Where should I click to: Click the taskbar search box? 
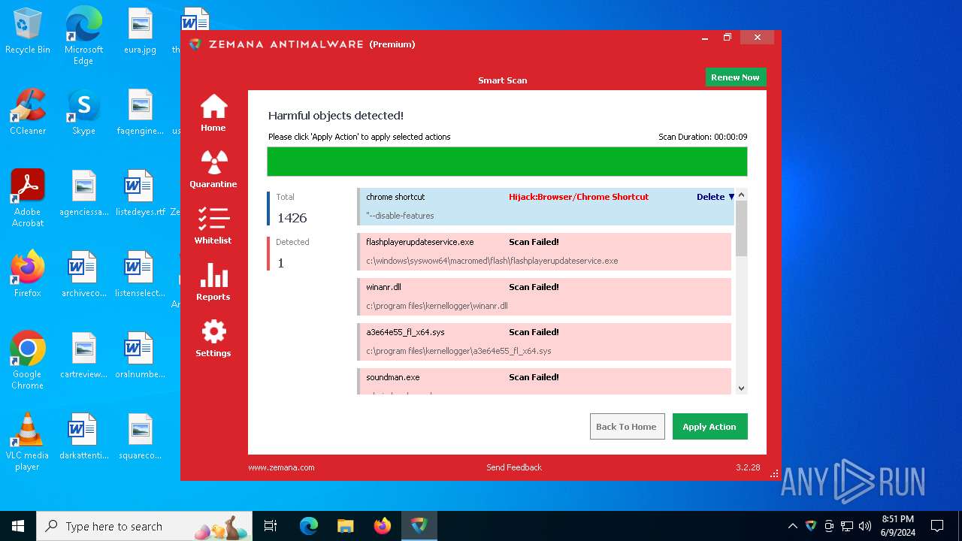pyautogui.click(x=145, y=526)
